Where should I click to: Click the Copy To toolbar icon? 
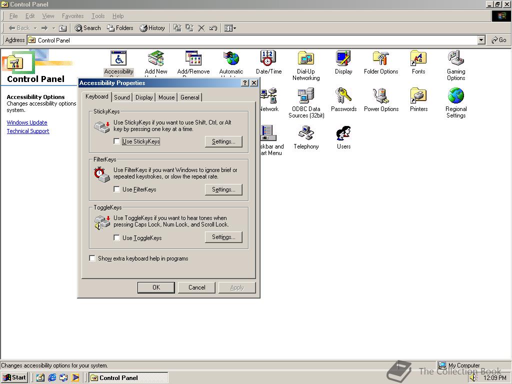189,28
